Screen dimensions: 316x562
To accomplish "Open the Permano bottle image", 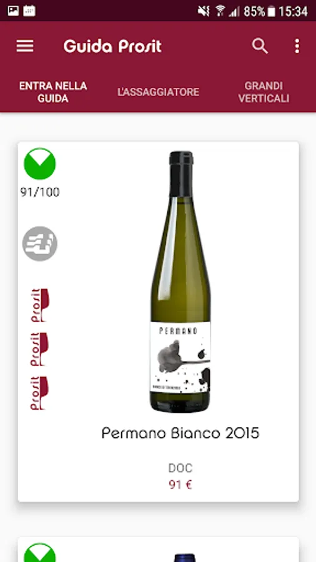I will click(180, 282).
